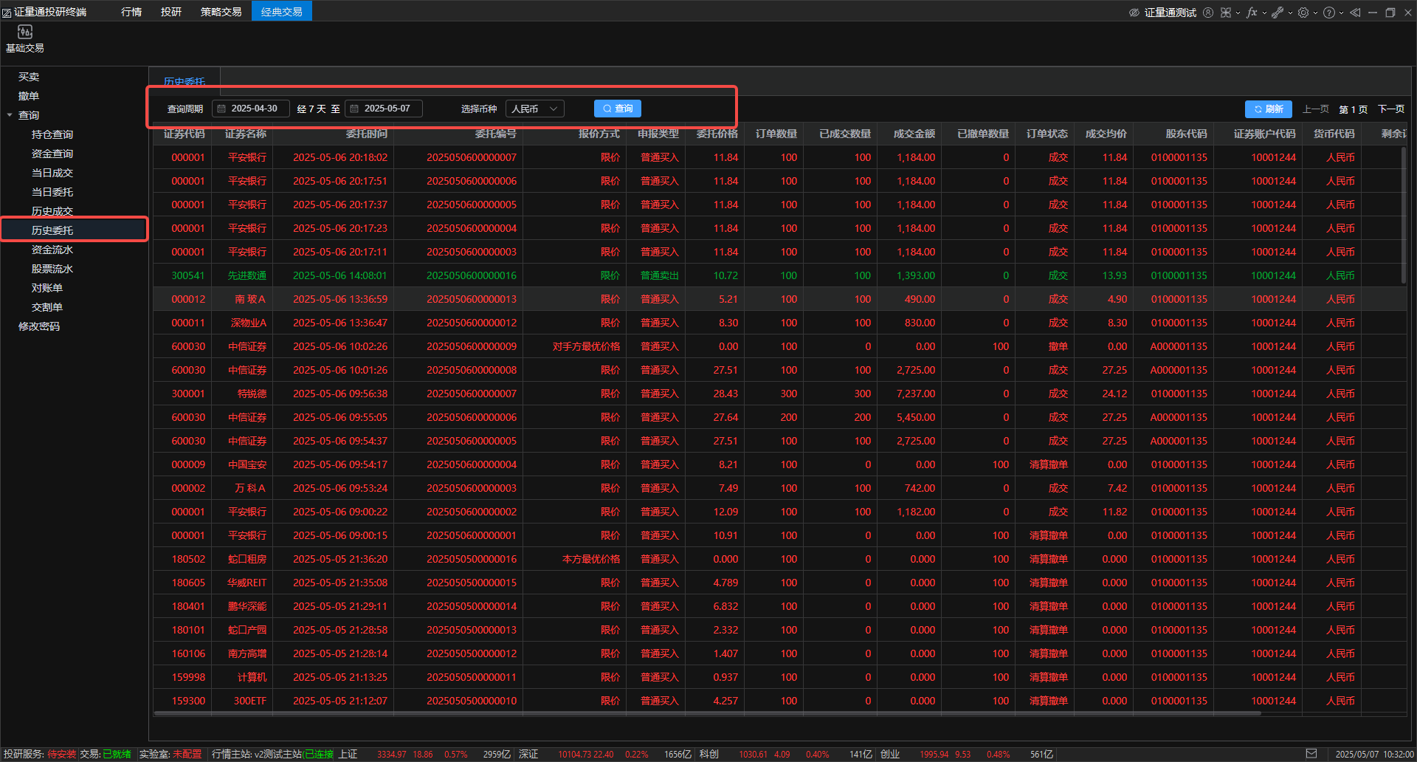Screen dimensions: 1417x762
Task: Open the wrench tools icon
Action: (1278, 13)
